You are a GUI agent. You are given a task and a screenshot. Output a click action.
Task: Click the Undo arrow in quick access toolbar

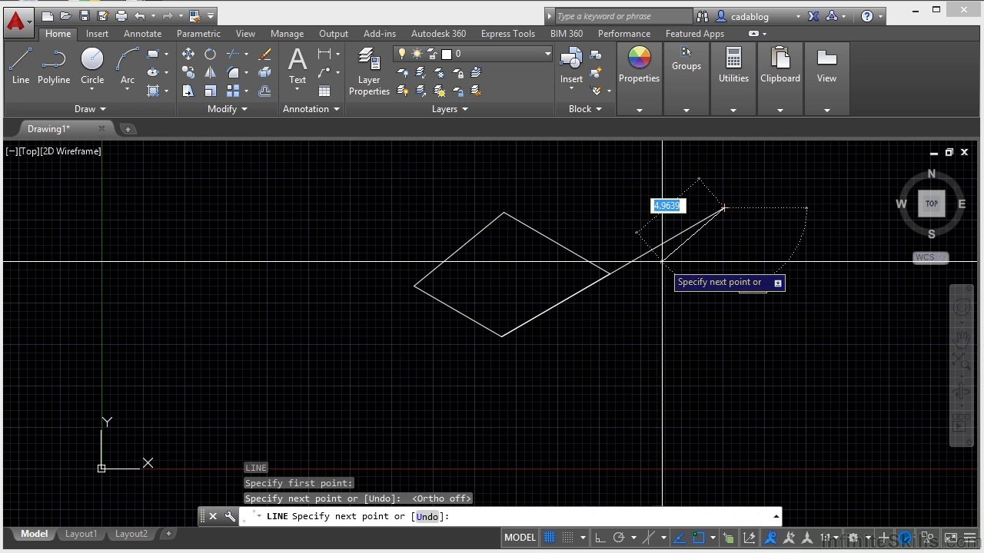click(x=139, y=16)
